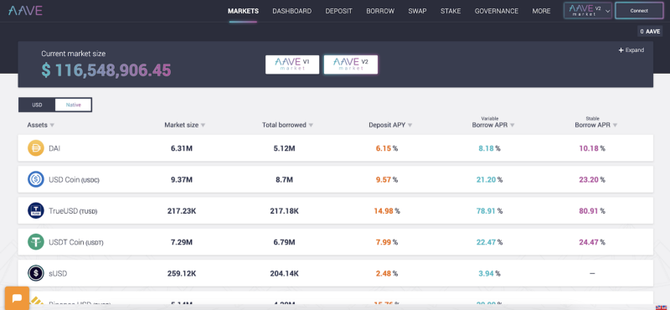Image resolution: width=670 pixels, height=310 pixels.
Task: Click the sUSD token icon
Action: pos(36,273)
